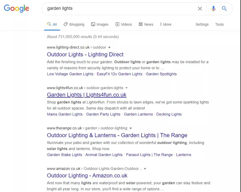Expand the More search categories menu
The height and width of the screenshot is (192, 241).
165,24
